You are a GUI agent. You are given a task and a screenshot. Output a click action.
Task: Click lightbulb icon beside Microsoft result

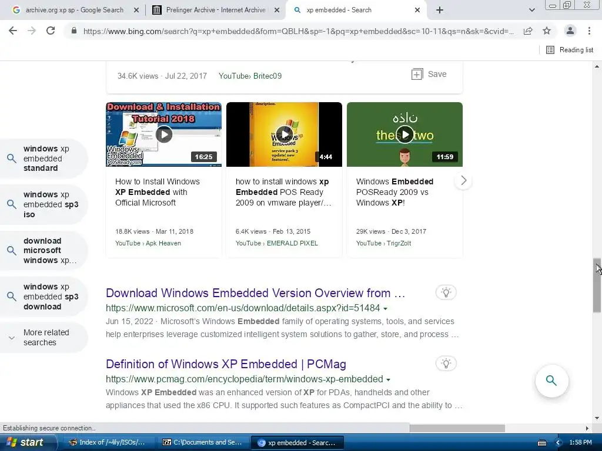[446, 292]
